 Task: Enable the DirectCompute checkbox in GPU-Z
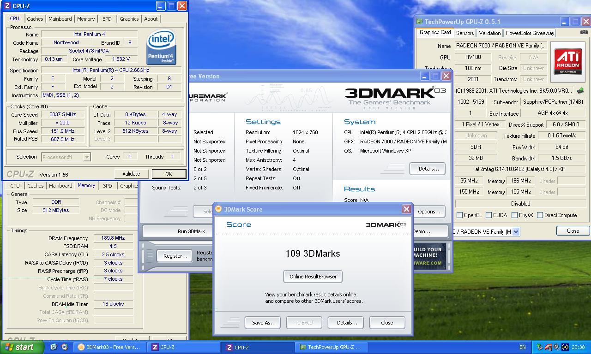tap(540, 215)
